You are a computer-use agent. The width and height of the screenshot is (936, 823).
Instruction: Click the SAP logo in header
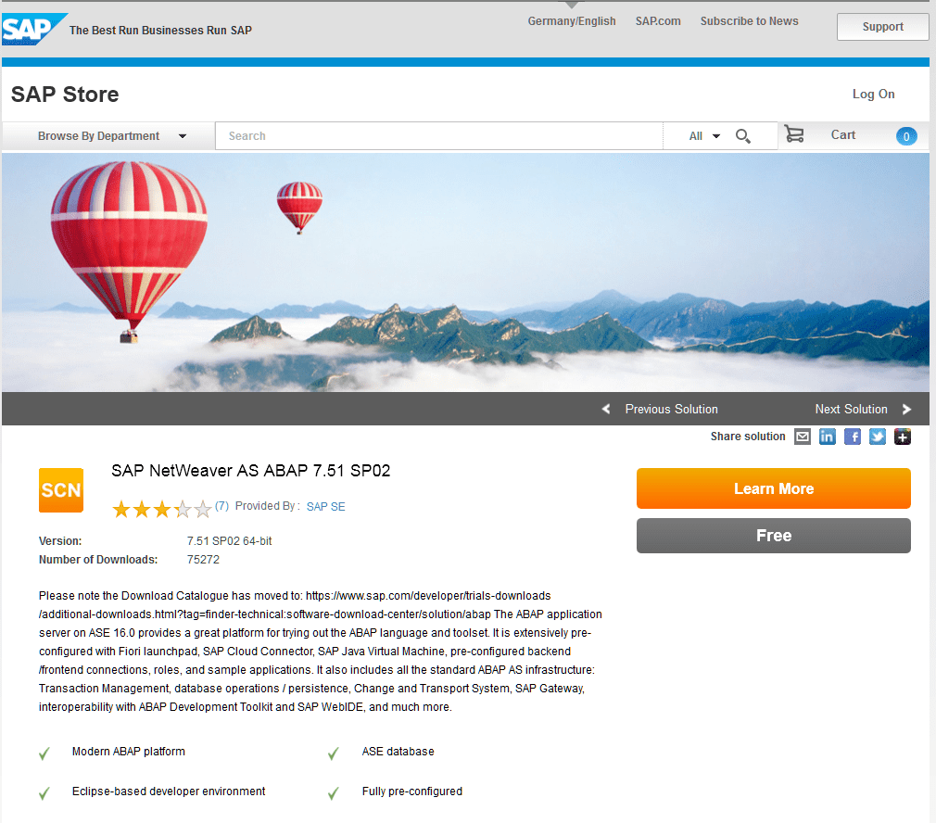click(x=34, y=30)
